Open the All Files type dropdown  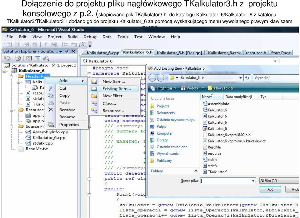[x=279, y=181]
